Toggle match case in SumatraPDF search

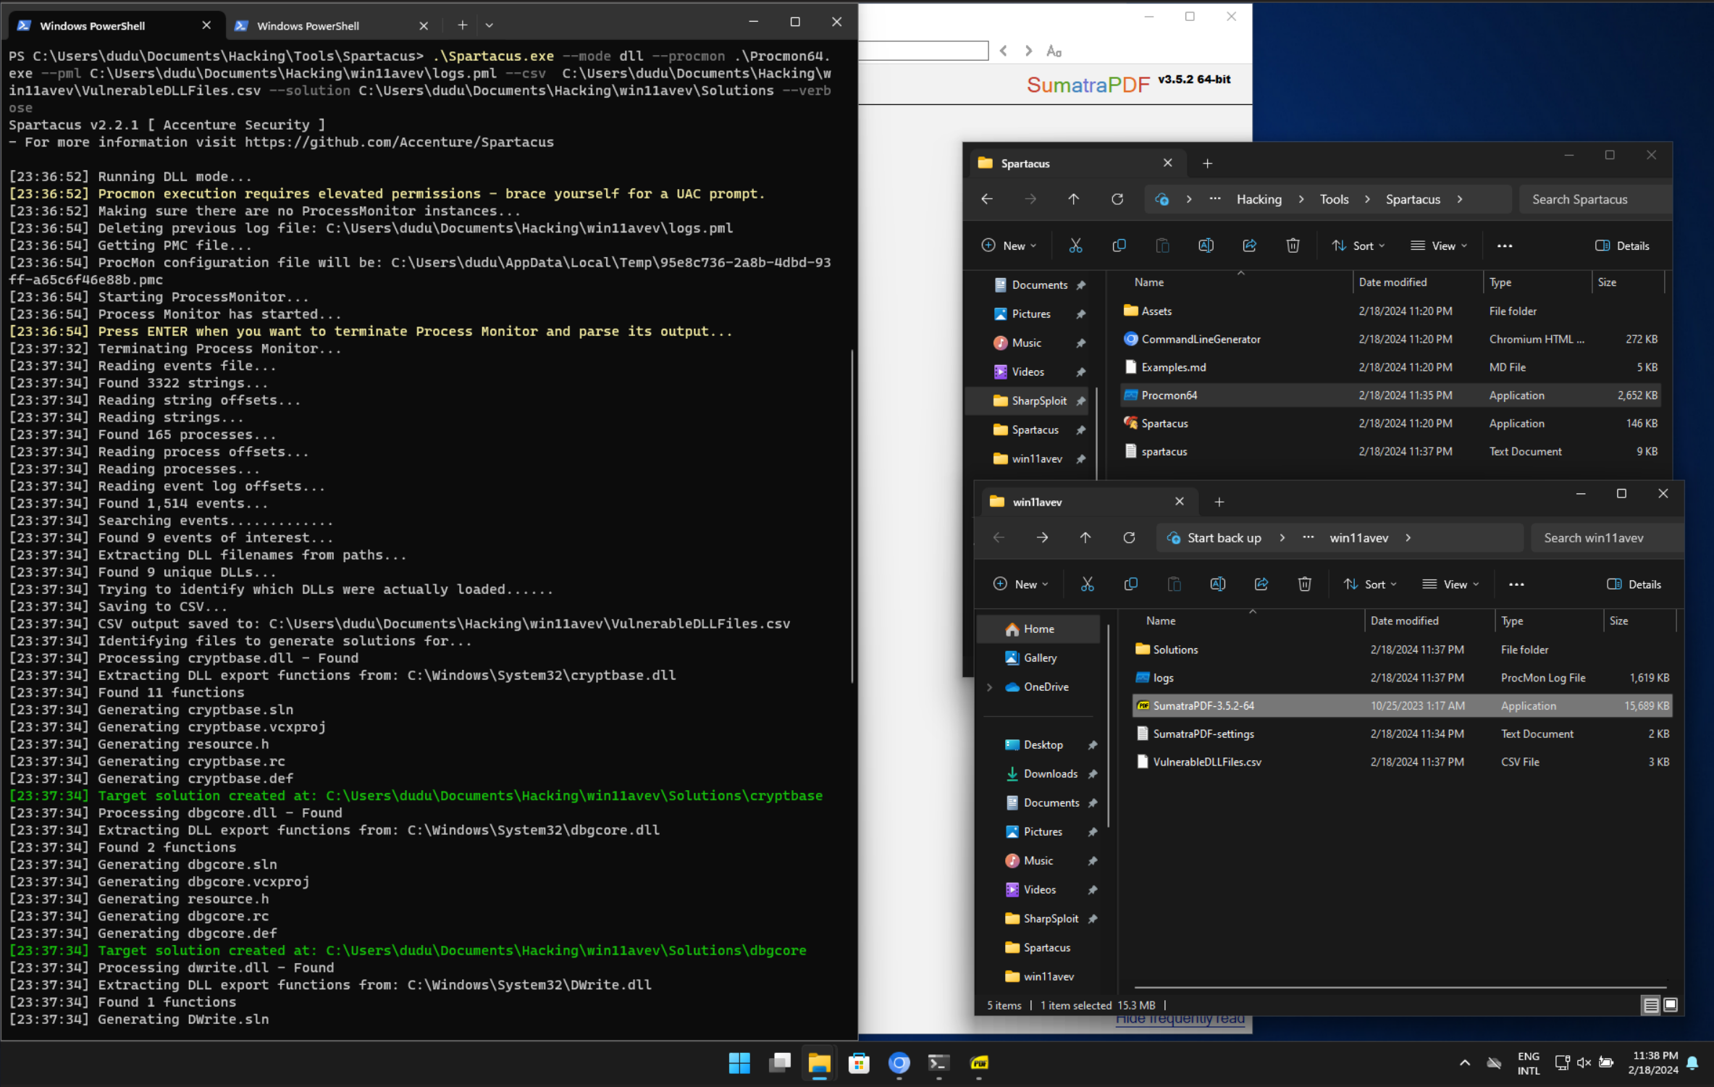coord(1054,51)
